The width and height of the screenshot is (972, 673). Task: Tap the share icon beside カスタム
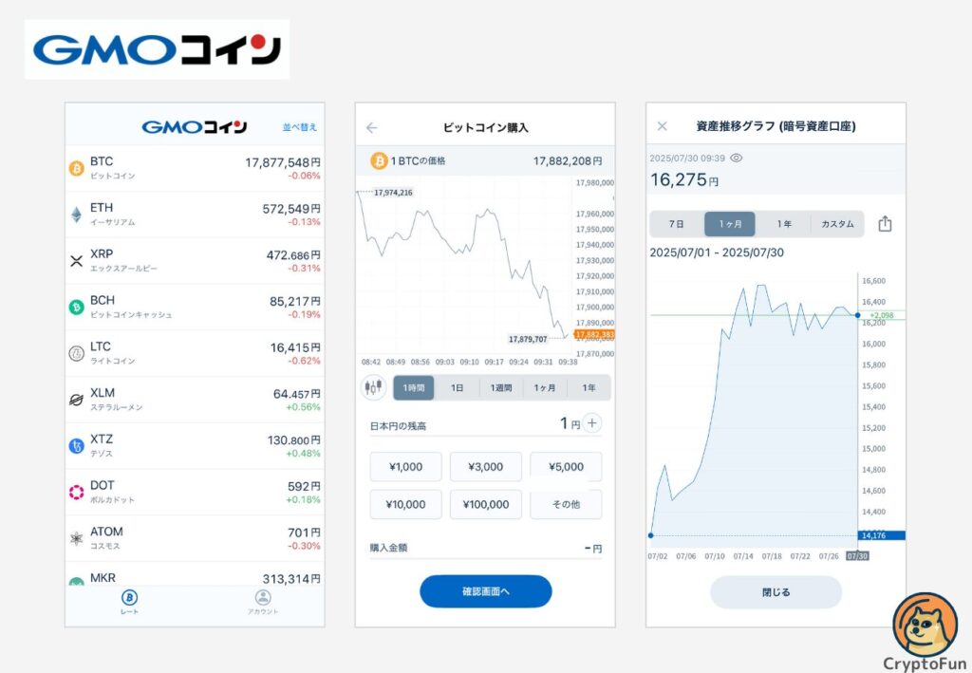point(885,224)
